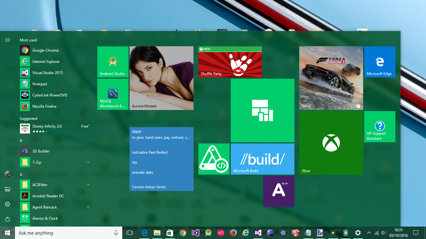Open the Cerreto Italian Verbs tile
The image size is (426, 239).
click(x=162, y=159)
